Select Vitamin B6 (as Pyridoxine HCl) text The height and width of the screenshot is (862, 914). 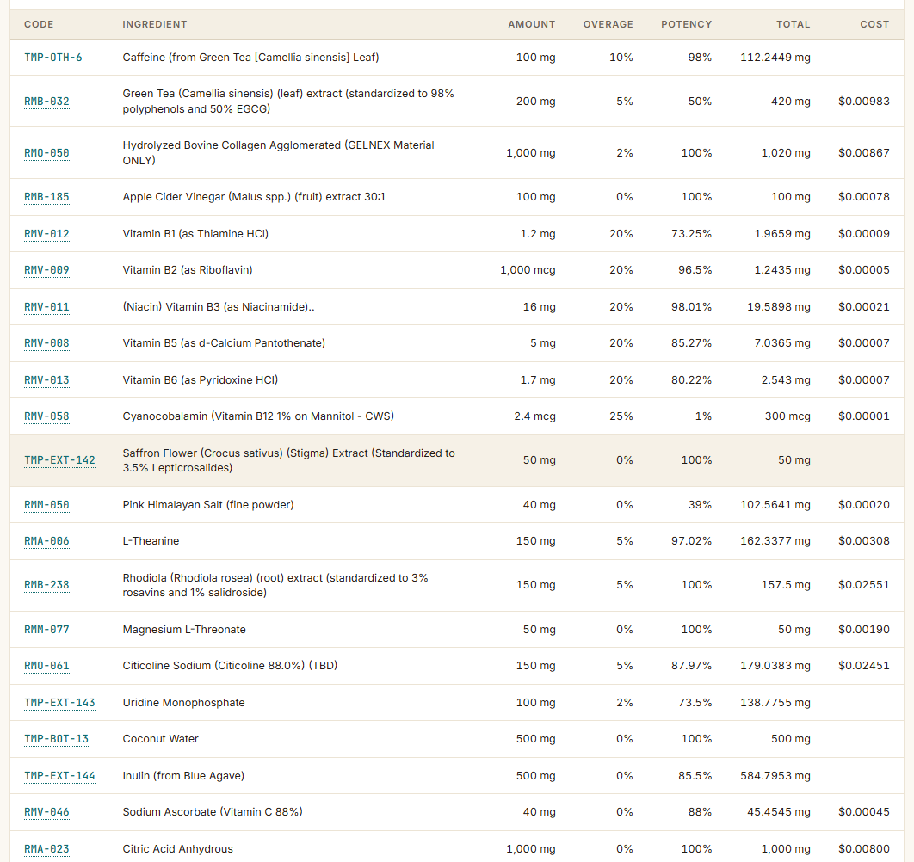(200, 380)
